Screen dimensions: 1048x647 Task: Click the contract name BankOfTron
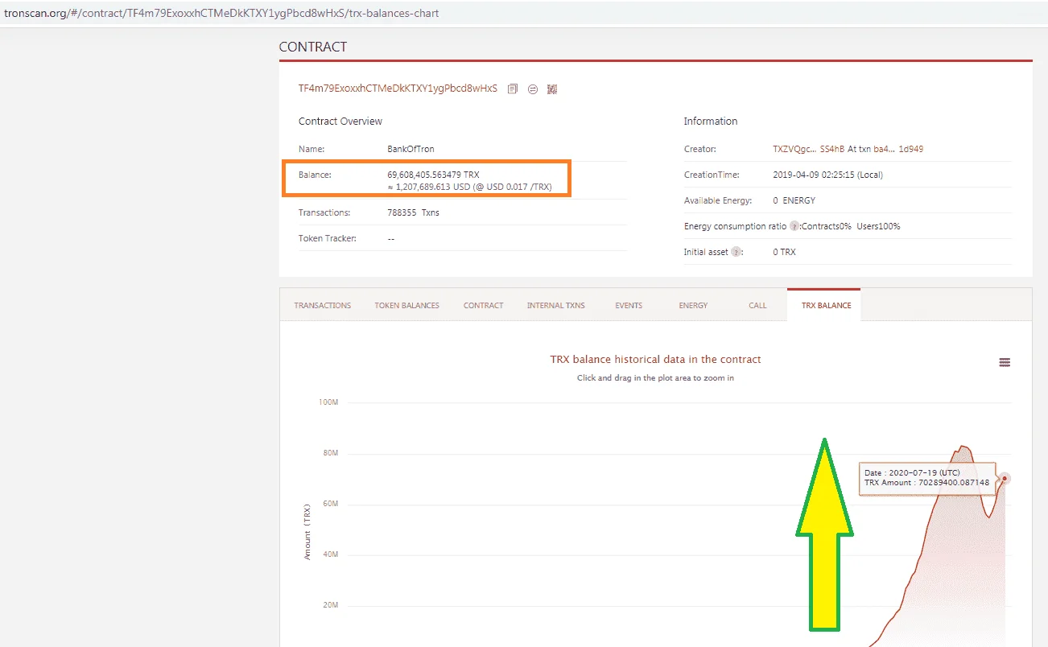click(x=411, y=149)
